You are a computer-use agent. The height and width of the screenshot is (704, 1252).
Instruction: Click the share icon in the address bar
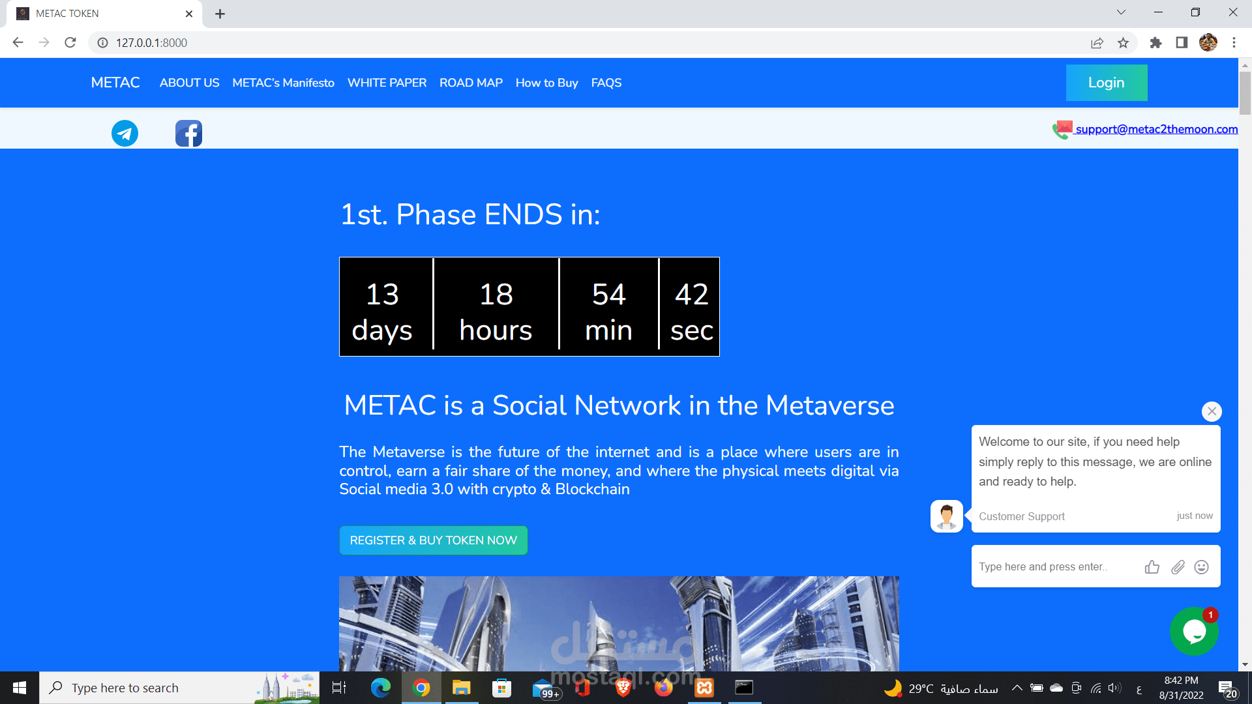tap(1097, 42)
